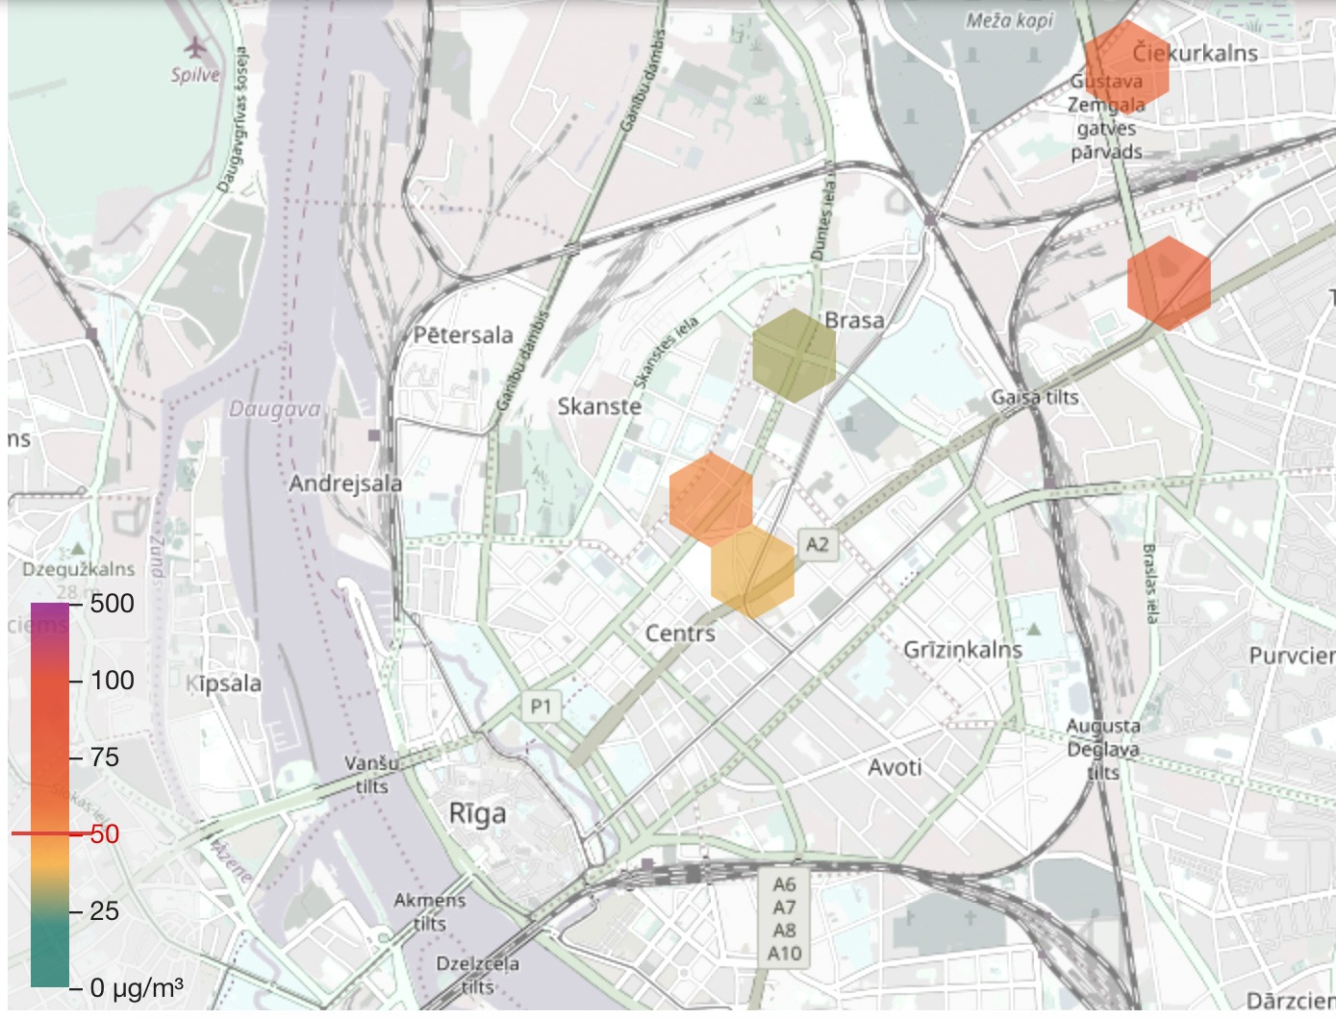The image size is (1336, 1018).
Task: Click the A2 road shield
Action: pyautogui.click(x=817, y=545)
